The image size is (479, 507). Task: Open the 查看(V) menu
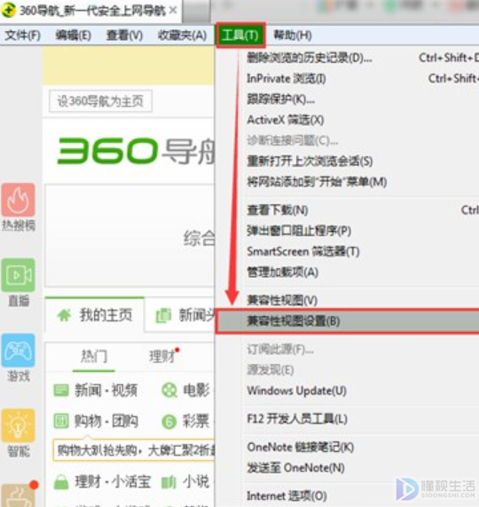[x=125, y=35]
